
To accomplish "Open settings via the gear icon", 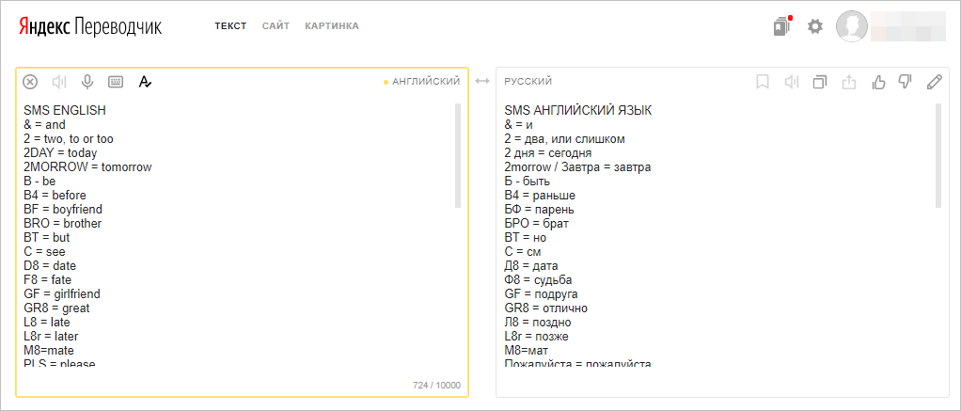I will click(815, 26).
